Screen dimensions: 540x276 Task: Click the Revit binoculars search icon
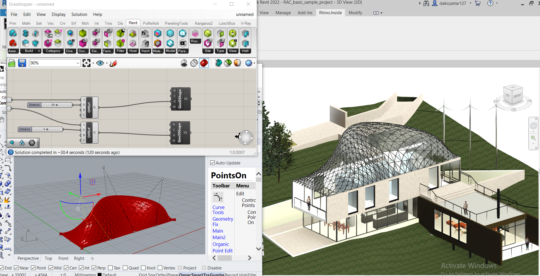tap(426, 3)
